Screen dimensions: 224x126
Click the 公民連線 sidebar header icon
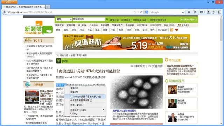pyautogui.click(x=28, y=84)
